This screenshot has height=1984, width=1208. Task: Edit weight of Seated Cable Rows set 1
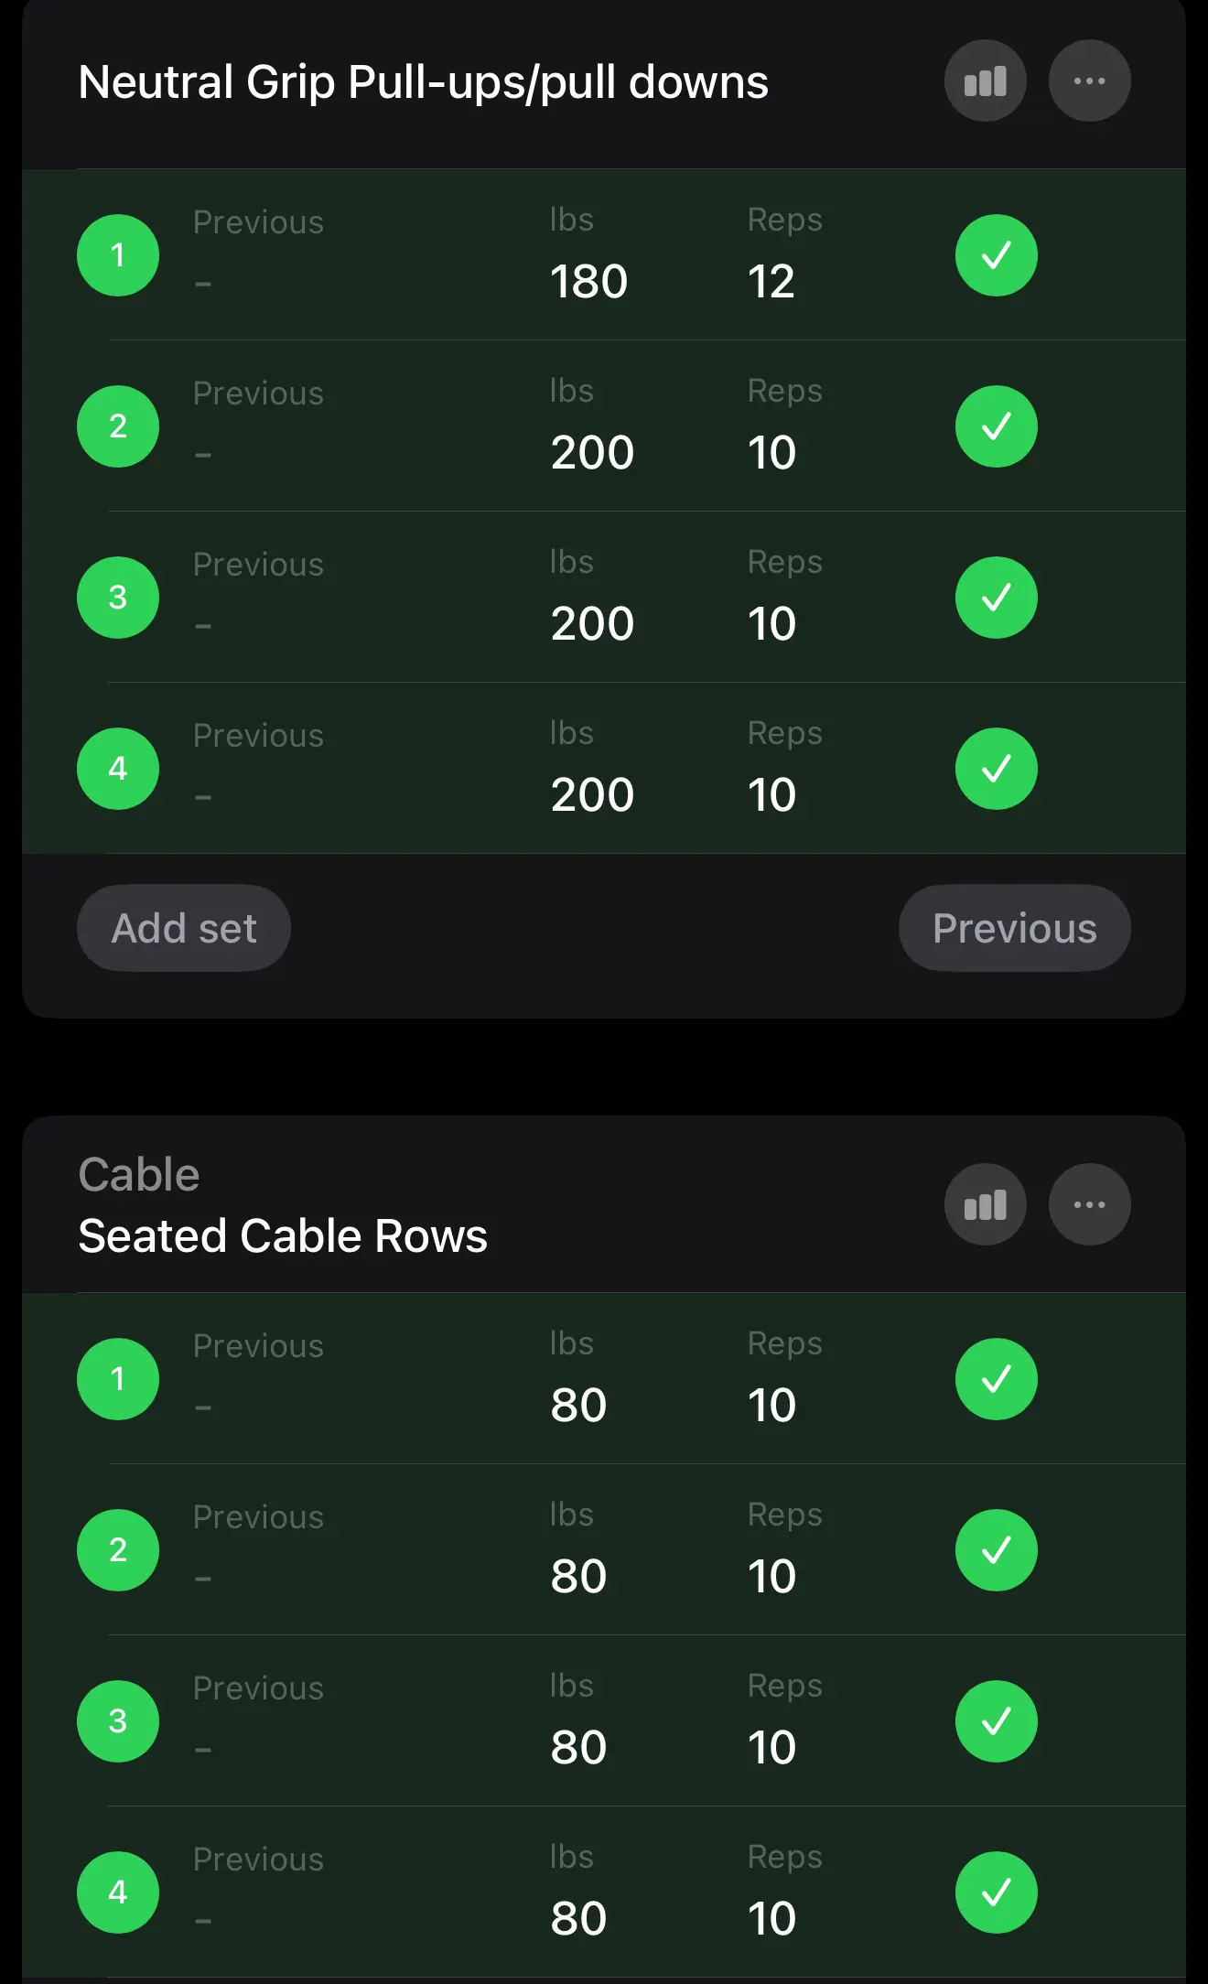578,1405
